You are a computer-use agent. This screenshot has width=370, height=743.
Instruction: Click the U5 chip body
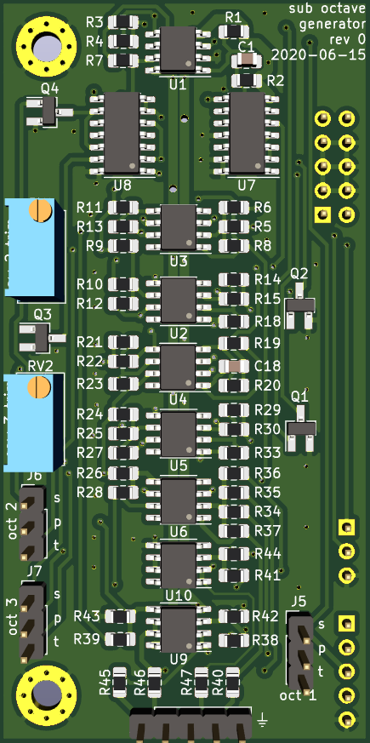(x=179, y=433)
